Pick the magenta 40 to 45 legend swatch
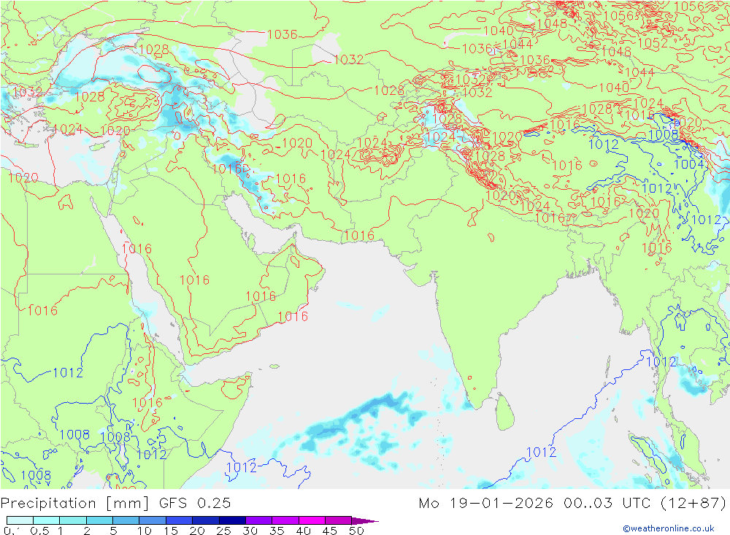 (x=312, y=520)
